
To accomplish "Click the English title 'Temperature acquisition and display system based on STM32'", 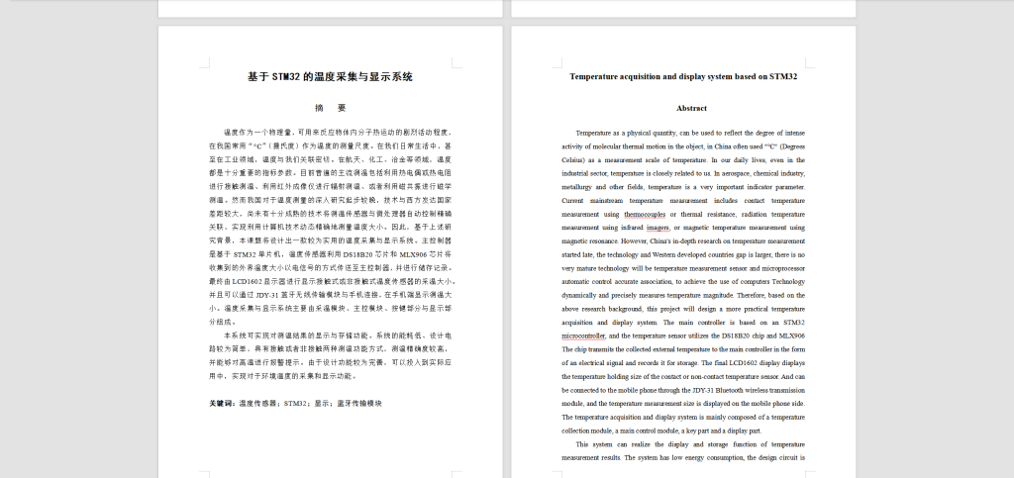I will (683, 77).
